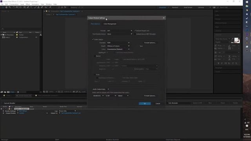The image size is (251, 141).
Task: Open notifications icon in Windows taskbar
Action: pos(247,126)
